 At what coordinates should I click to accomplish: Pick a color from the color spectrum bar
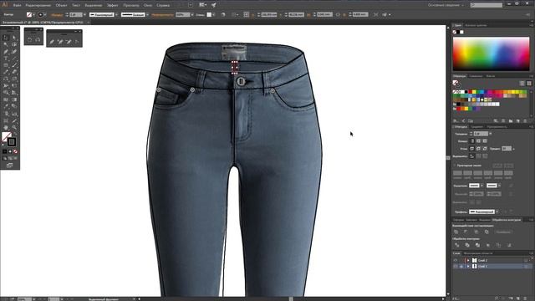[x=491, y=54]
